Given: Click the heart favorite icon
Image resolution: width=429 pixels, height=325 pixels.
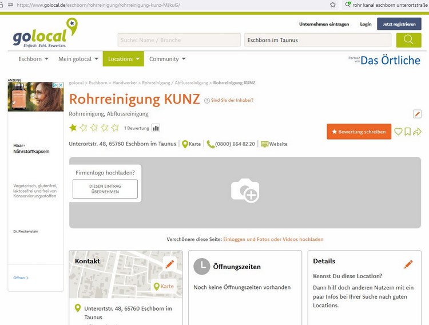Looking at the screenshot, I should pos(398,132).
